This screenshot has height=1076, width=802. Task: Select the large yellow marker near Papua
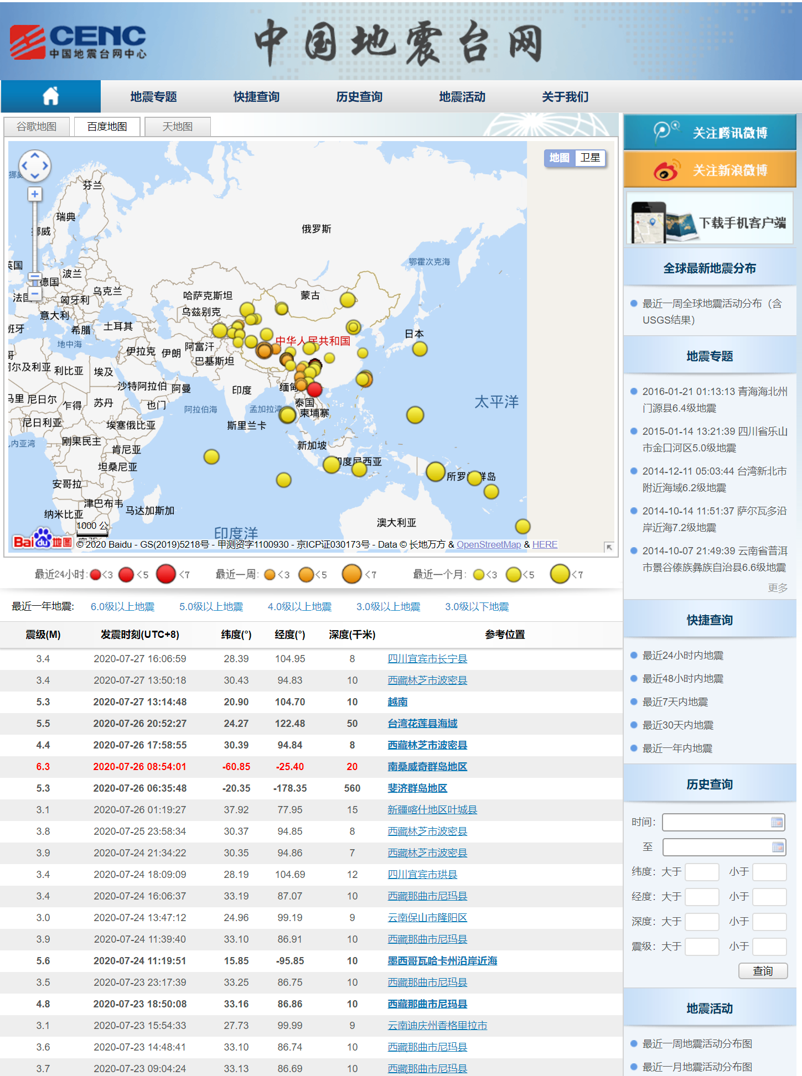tap(436, 471)
